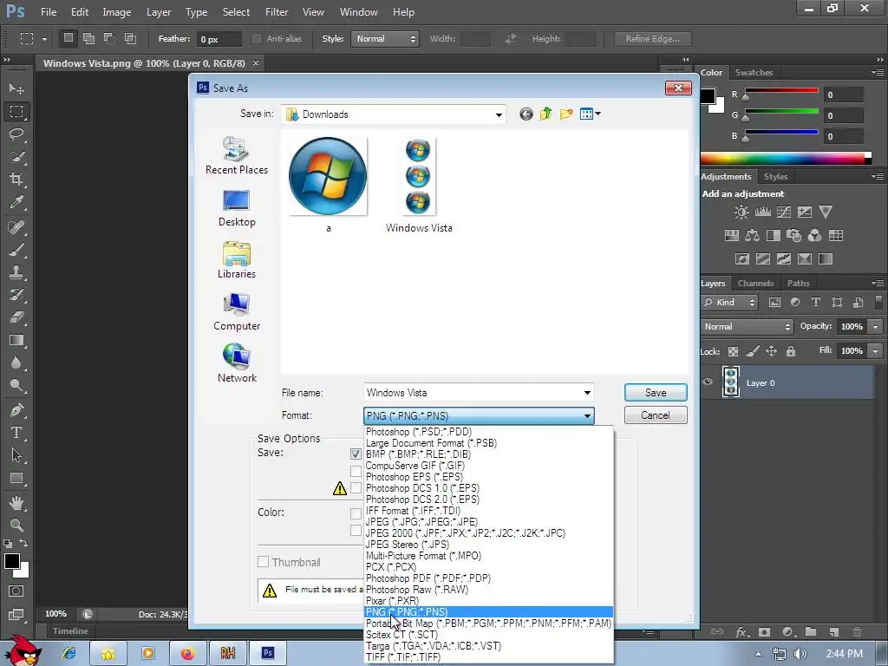The image size is (888, 666).
Task: Open File name history dropdown arrow
Action: click(587, 393)
